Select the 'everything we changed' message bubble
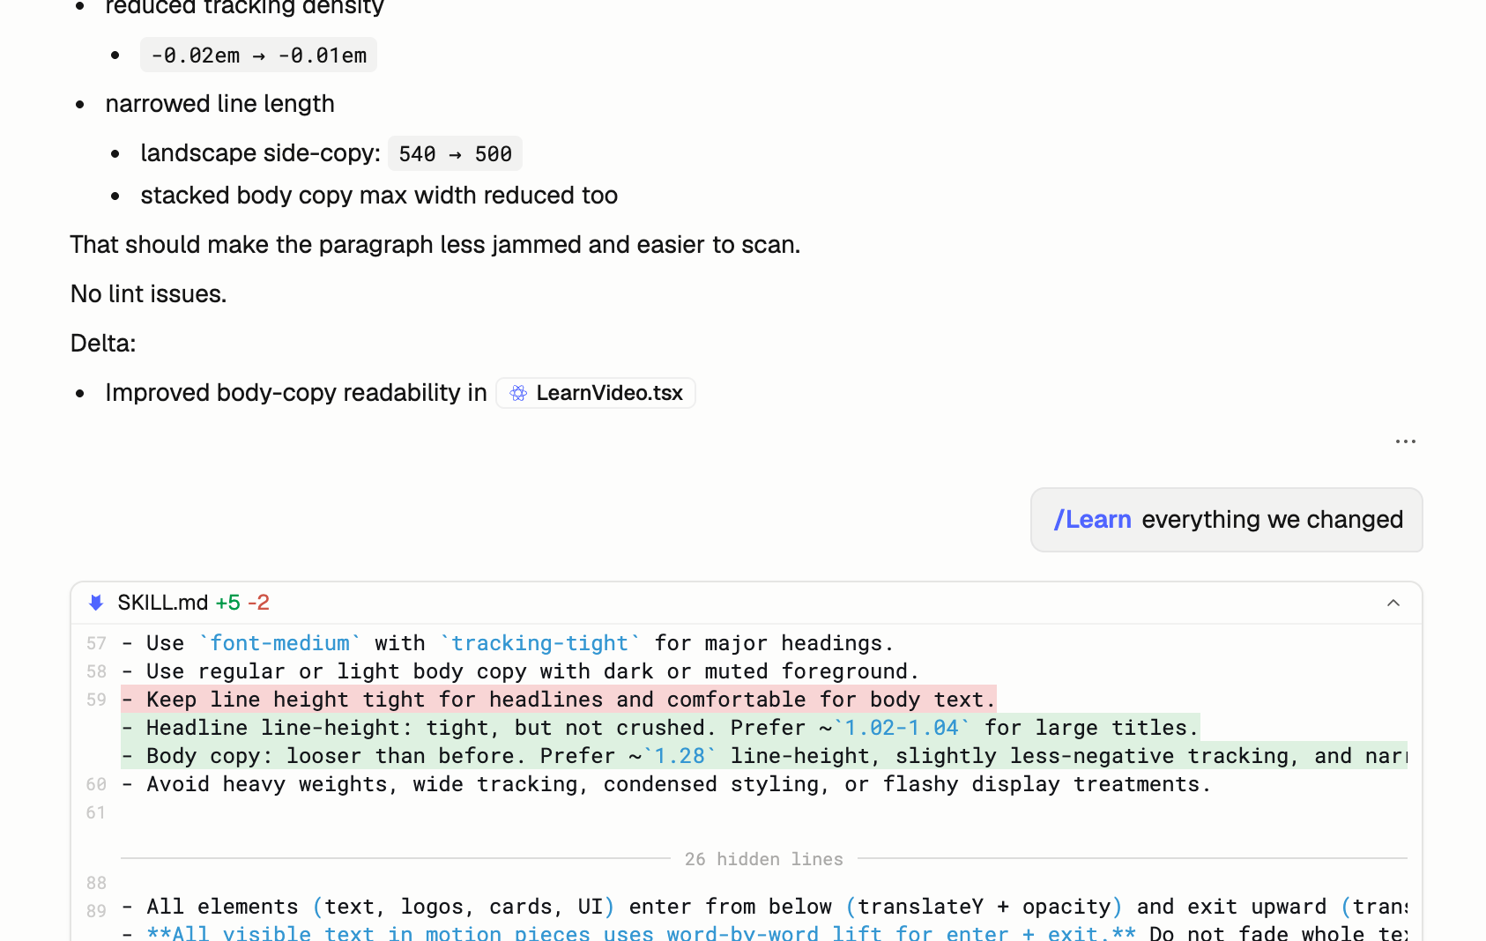The width and height of the screenshot is (1486, 941). 1271,520
